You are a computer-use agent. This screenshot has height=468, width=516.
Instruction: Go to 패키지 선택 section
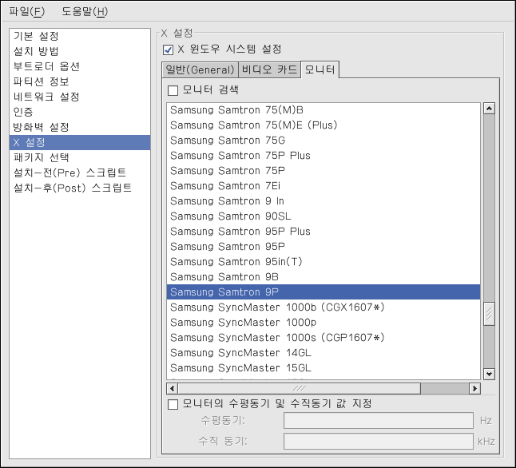tap(42, 157)
